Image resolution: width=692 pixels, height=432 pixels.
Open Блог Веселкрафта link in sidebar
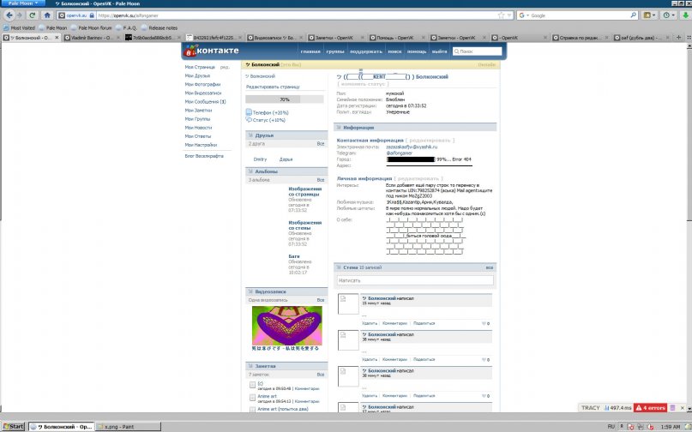[x=204, y=156]
